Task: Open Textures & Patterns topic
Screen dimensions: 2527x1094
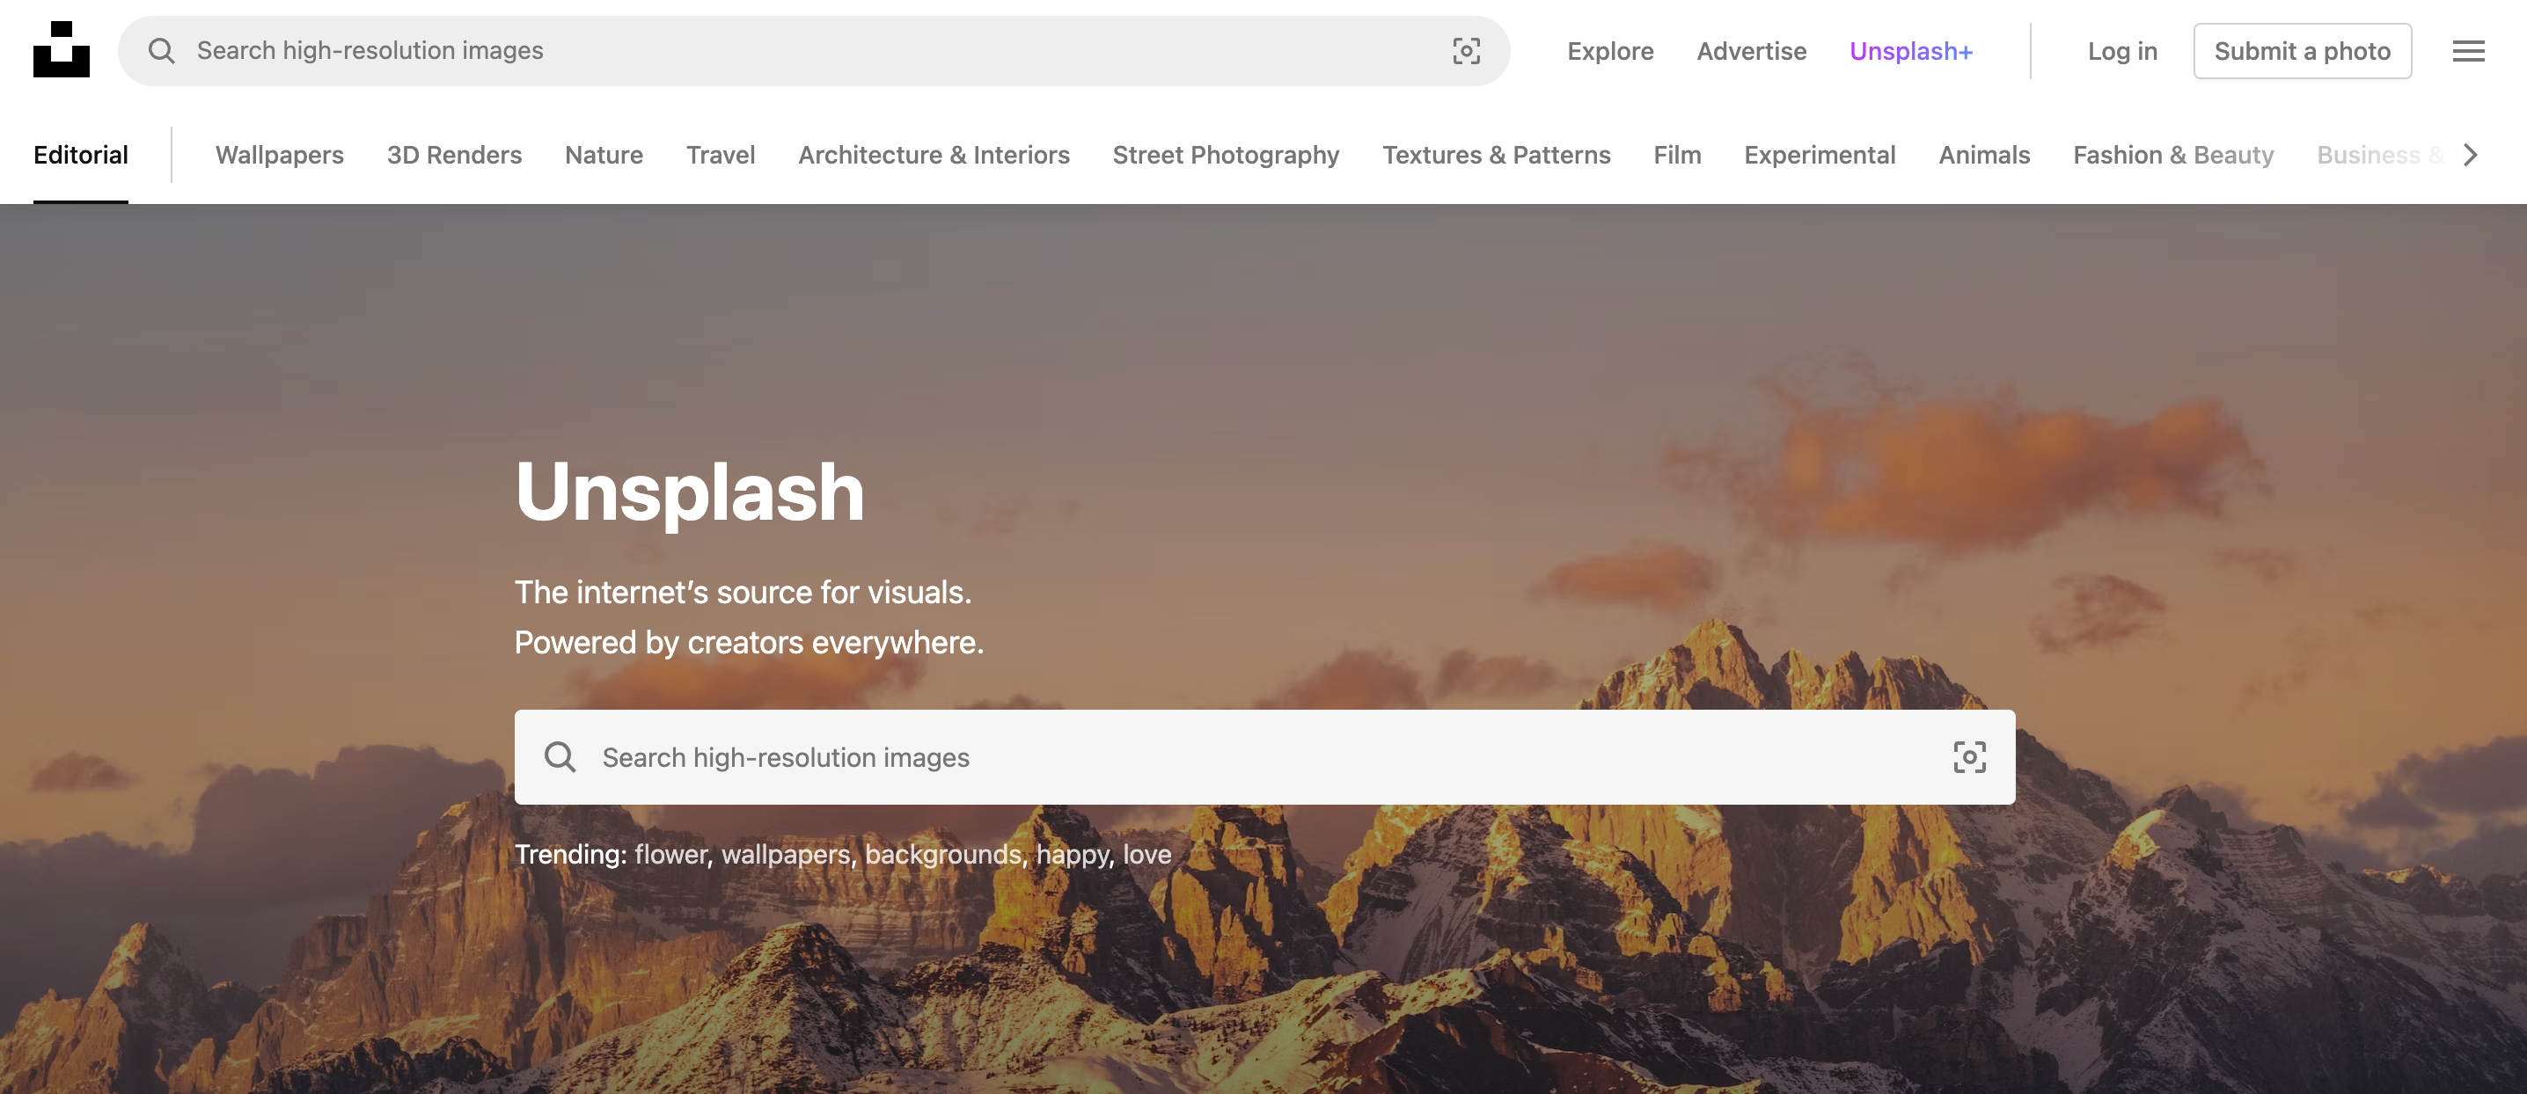Action: 1496,155
